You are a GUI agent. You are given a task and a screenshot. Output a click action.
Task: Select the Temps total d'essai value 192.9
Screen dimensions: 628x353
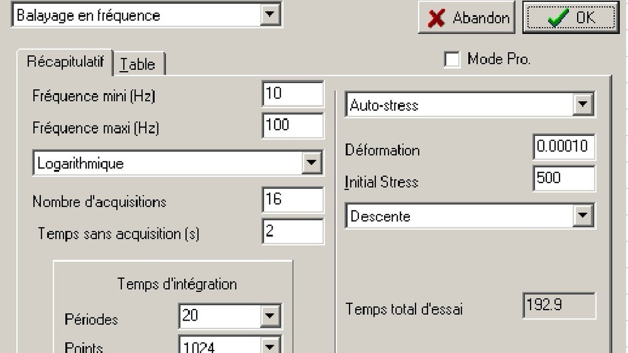[x=559, y=306]
